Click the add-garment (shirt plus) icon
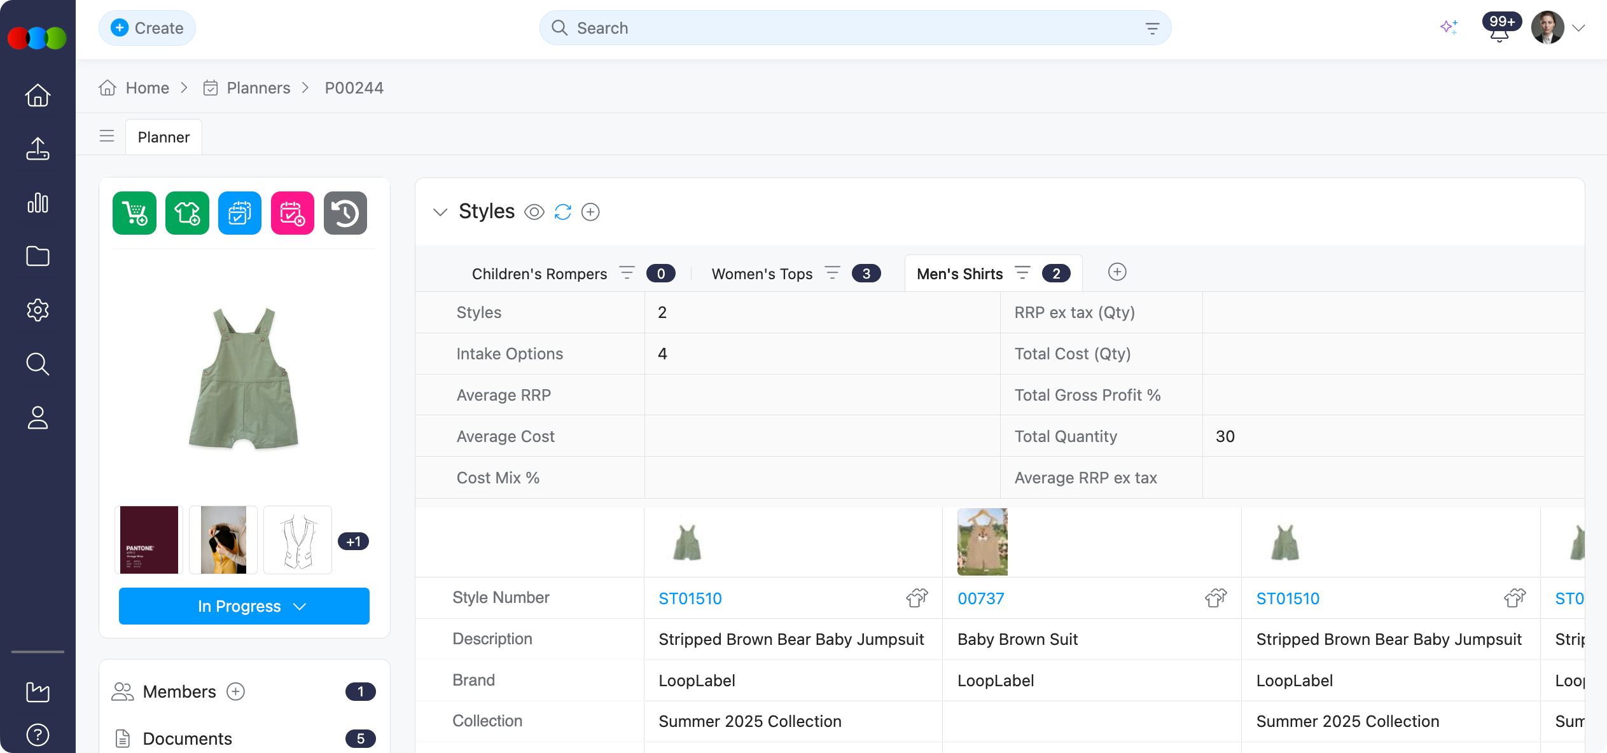Image resolution: width=1607 pixels, height=753 pixels. 187,213
